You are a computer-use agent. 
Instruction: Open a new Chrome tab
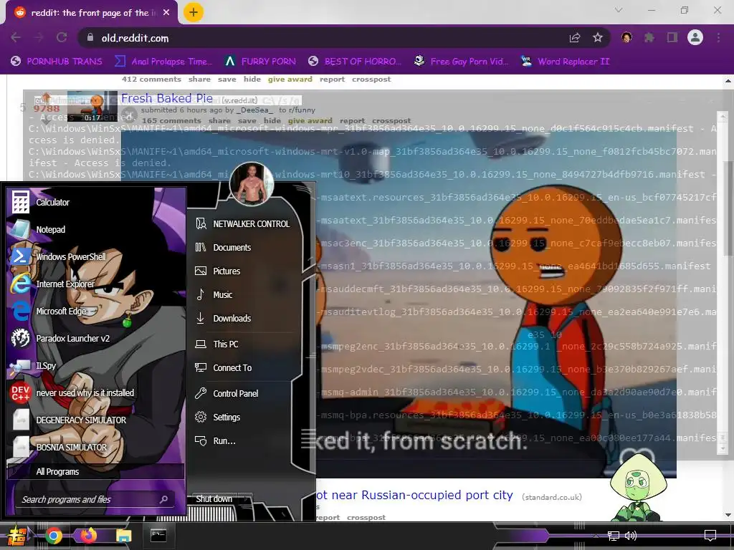click(x=194, y=13)
